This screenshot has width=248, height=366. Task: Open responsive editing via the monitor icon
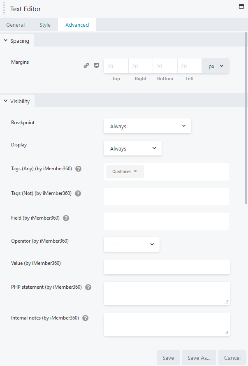click(96, 65)
